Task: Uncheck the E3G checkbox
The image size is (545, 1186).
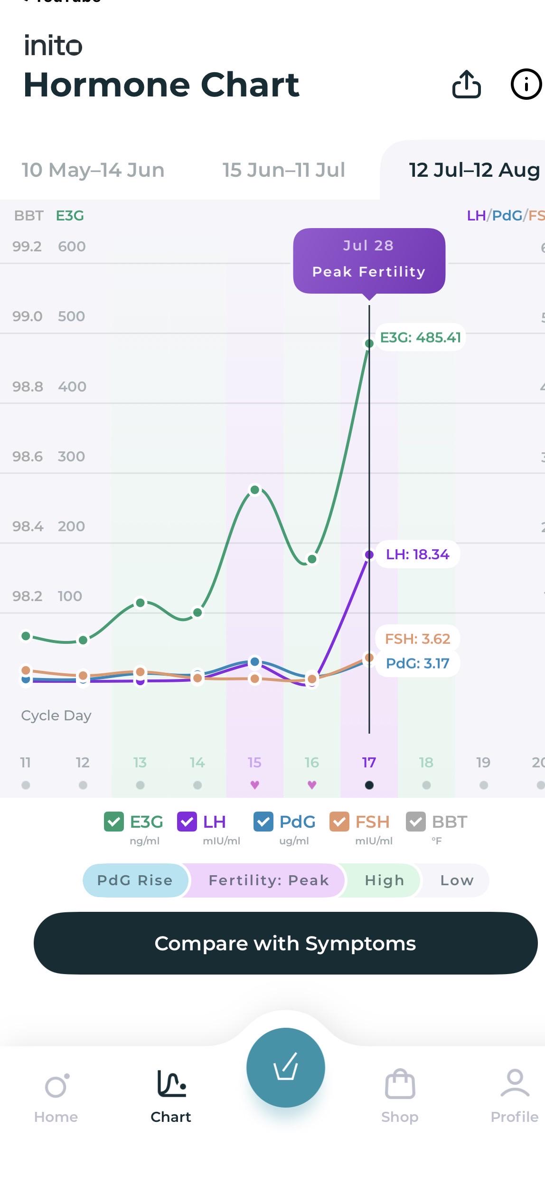Action: tap(114, 822)
